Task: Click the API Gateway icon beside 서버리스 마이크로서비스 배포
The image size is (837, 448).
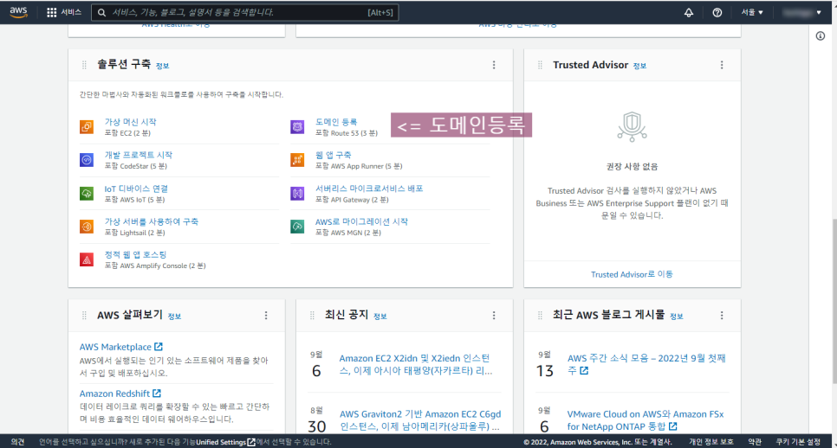Action: point(297,194)
